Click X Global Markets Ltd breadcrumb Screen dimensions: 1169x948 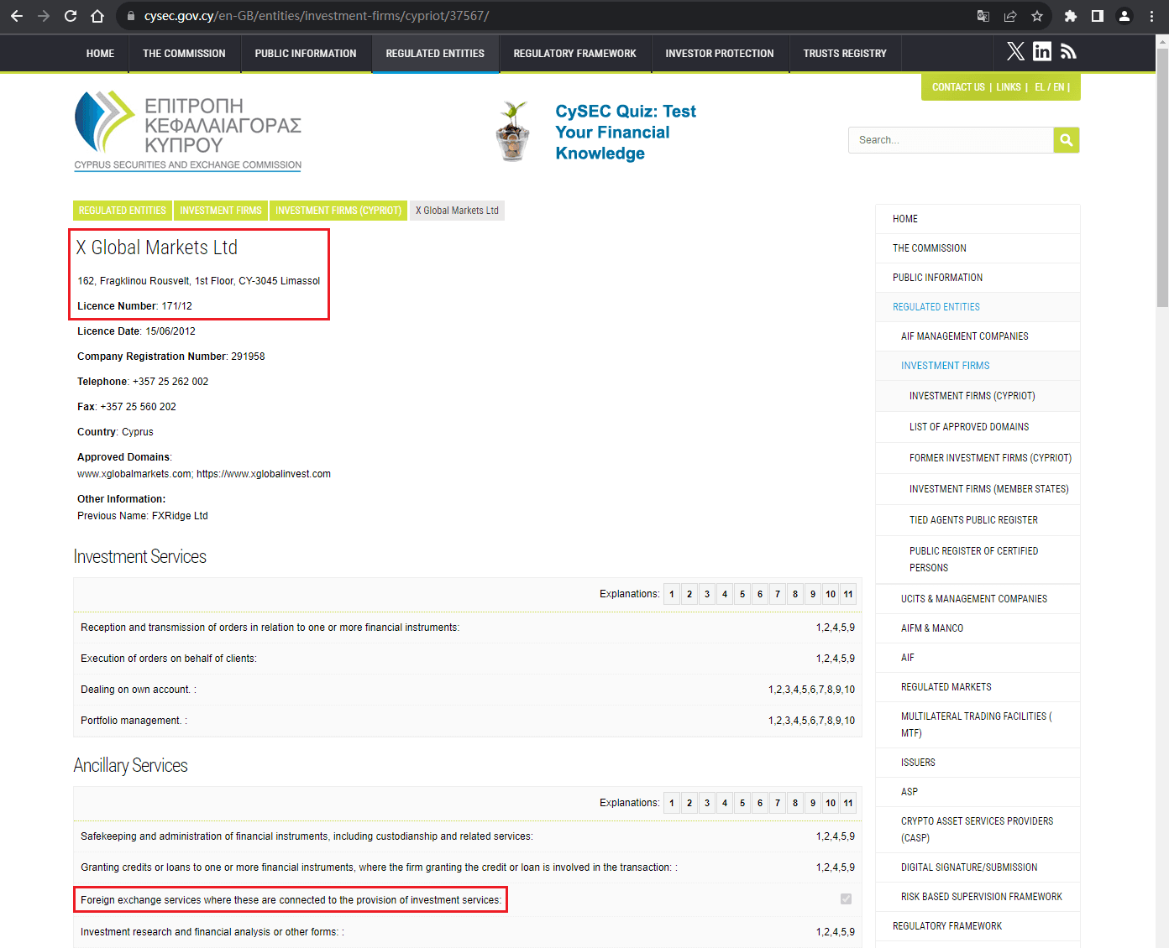[457, 211]
